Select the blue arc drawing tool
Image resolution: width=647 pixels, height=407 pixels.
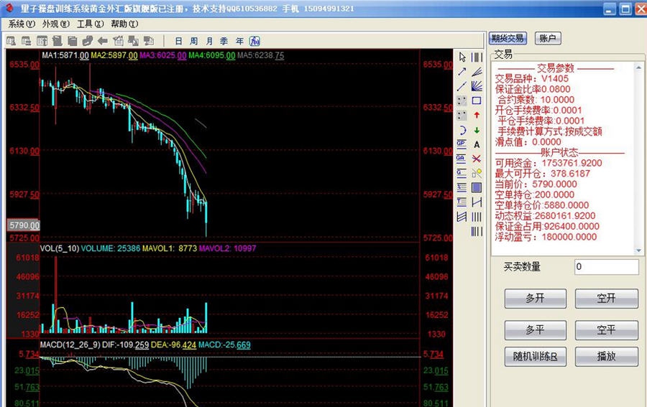[x=462, y=130]
